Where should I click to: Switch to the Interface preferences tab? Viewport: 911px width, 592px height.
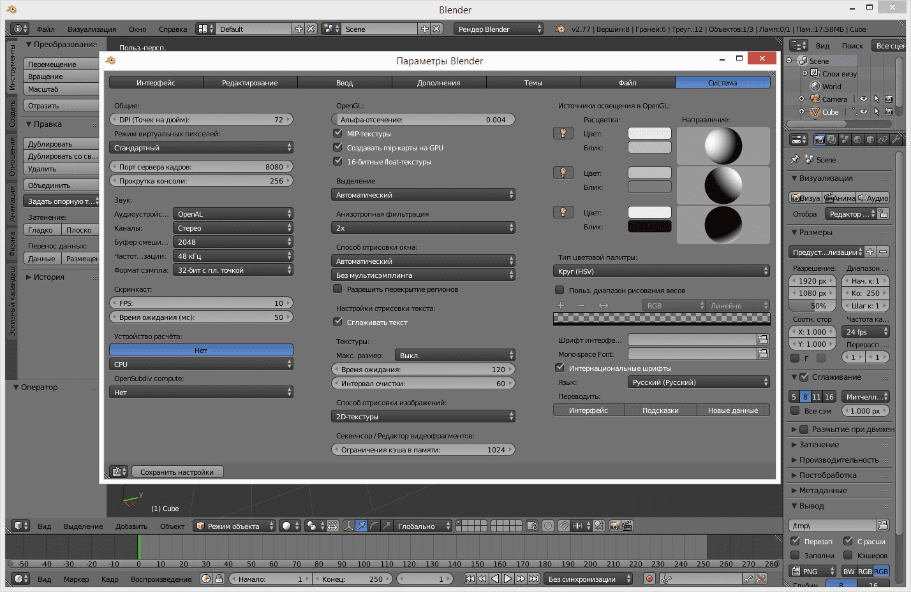tap(156, 82)
